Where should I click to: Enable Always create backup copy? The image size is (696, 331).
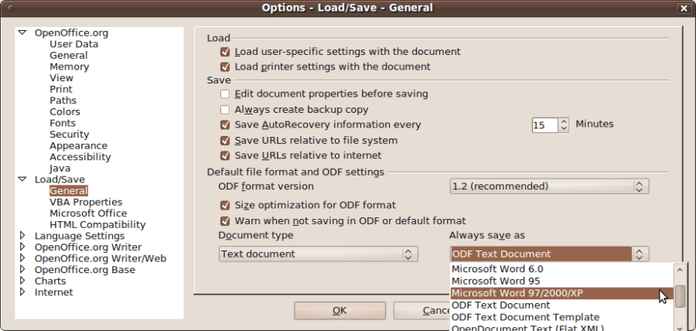coord(225,110)
